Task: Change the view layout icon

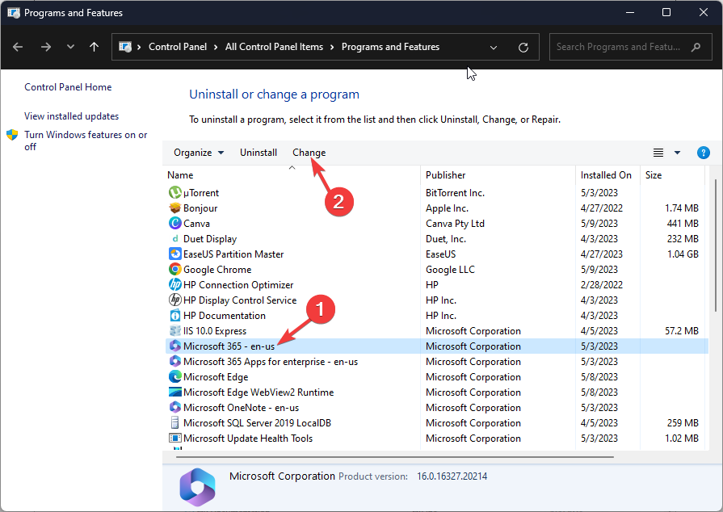Action: click(658, 153)
